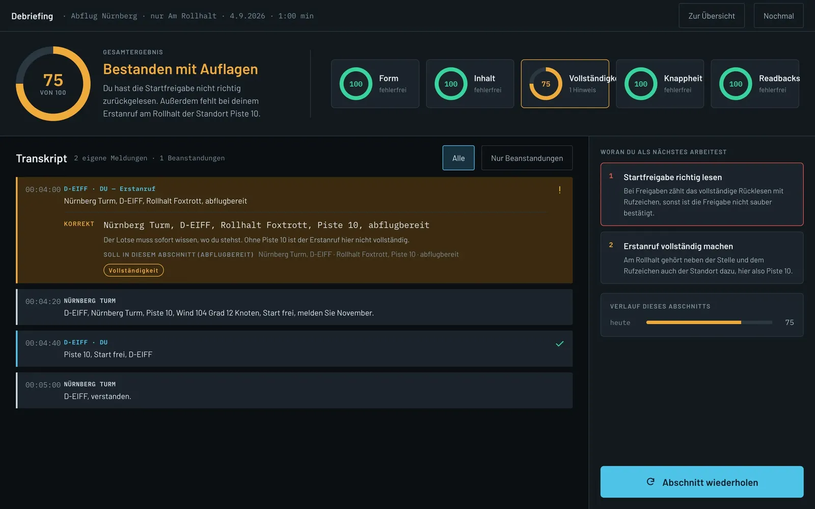
Task: Click the Knappheit score ring showing 100
Action: tap(641, 84)
